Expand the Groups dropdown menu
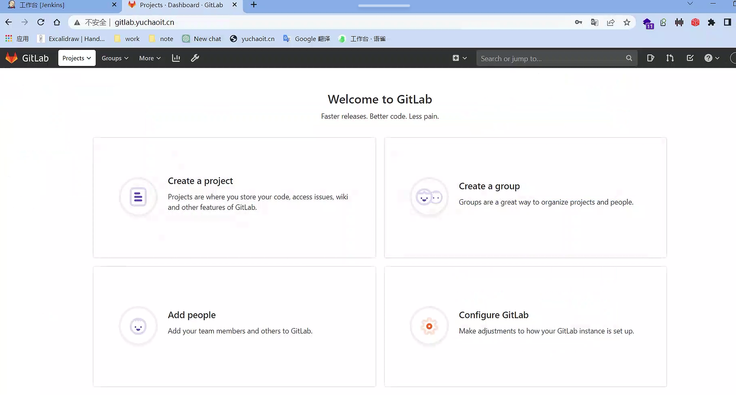736x395 pixels. pos(115,58)
